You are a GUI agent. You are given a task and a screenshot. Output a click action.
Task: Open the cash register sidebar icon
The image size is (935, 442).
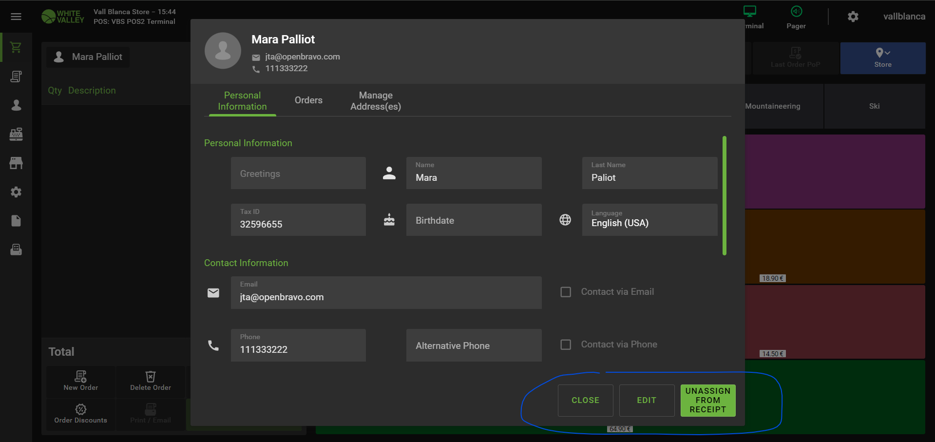click(x=16, y=134)
